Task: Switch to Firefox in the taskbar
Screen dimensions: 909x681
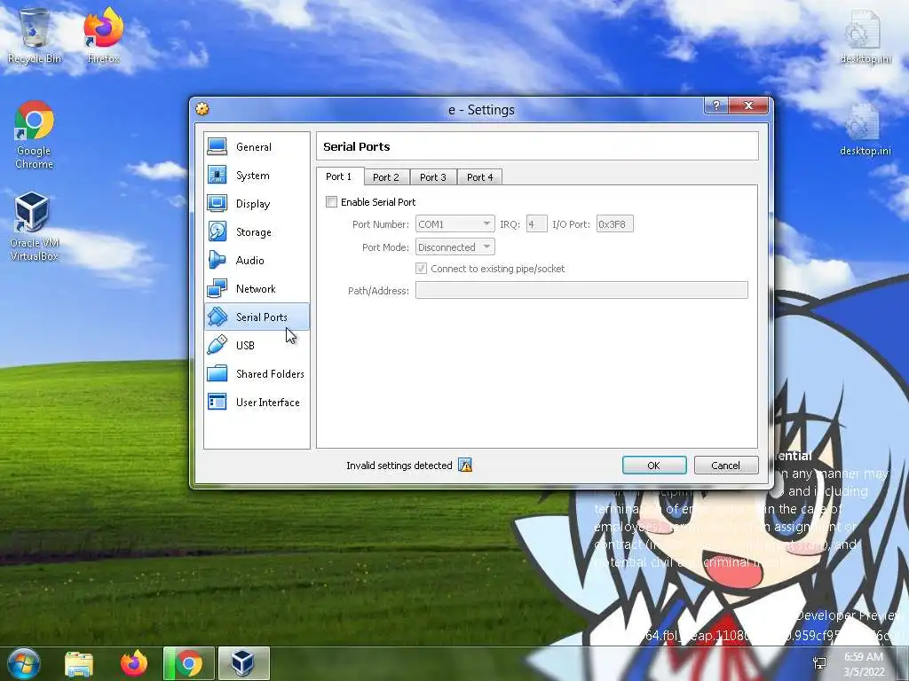Action: click(134, 663)
